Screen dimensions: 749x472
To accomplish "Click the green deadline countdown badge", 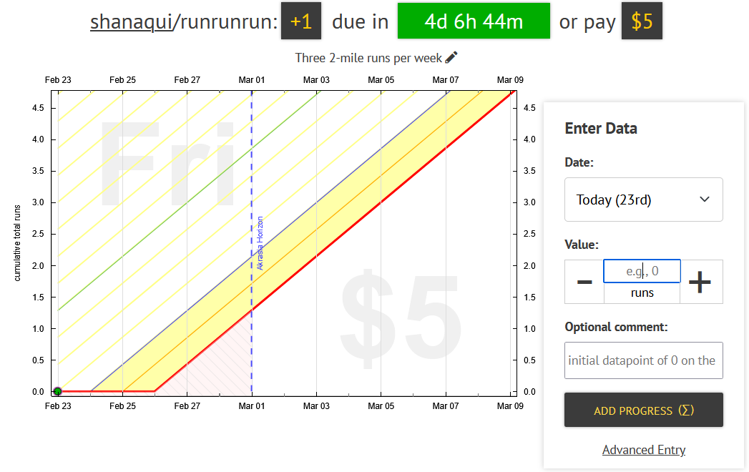I will click(x=474, y=21).
